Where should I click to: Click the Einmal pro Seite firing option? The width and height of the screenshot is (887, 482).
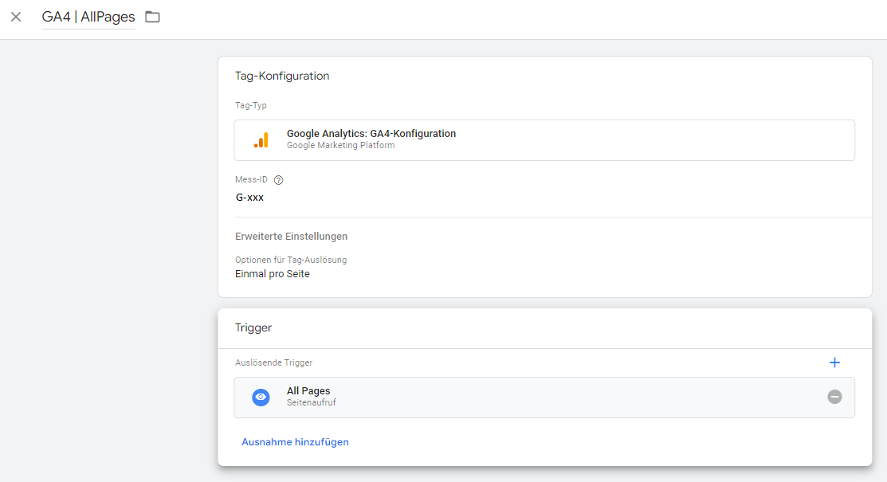pyautogui.click(x=272, y=274)
